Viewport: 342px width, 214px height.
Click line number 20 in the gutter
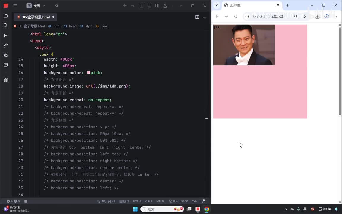coord(21,100)
